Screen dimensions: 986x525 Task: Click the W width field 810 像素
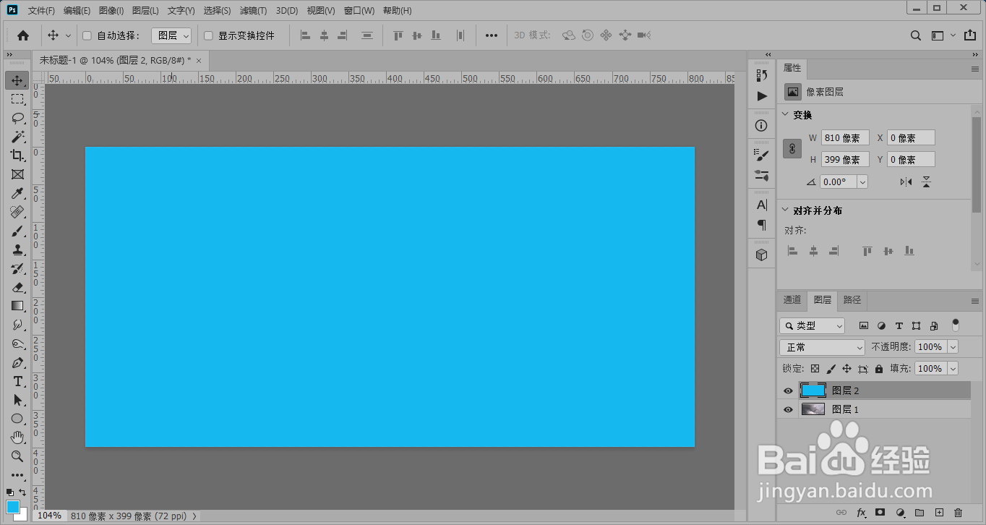(845, 137)
